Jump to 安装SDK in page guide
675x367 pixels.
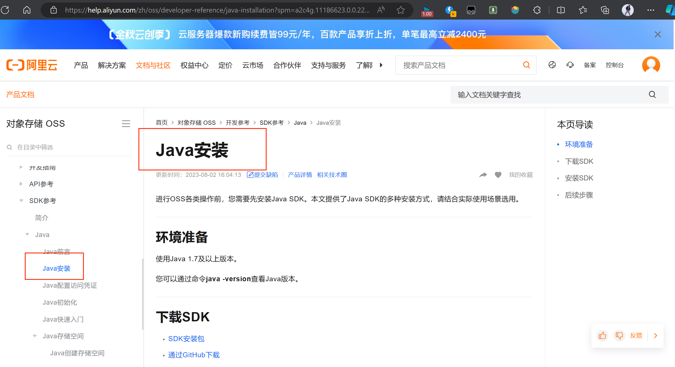pyautogui.click(x=579, y=178)
